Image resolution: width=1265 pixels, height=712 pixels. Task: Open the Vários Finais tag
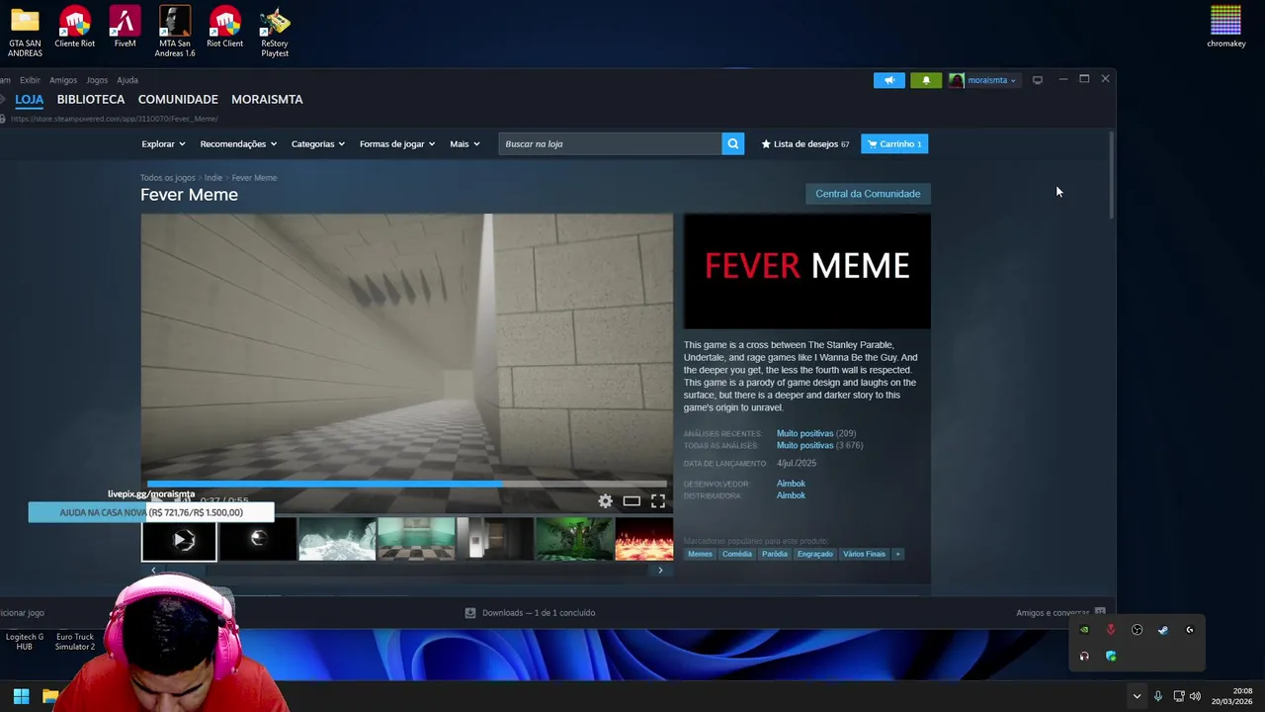pyautogui.click(x=864, y=554)
